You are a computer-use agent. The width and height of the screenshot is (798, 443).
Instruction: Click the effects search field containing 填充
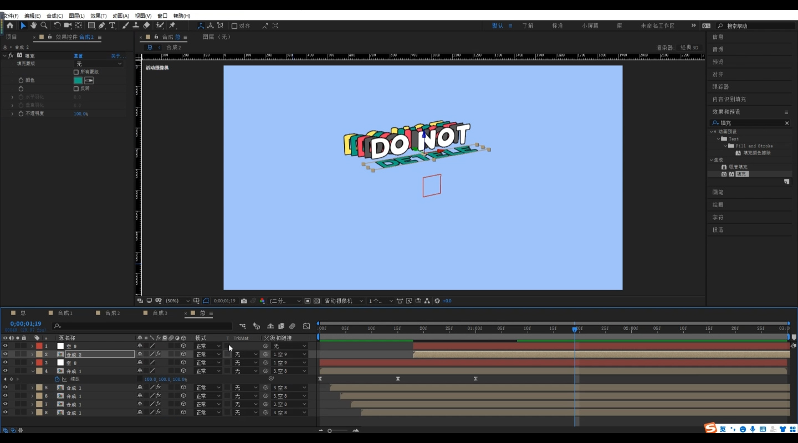[750, 123]
